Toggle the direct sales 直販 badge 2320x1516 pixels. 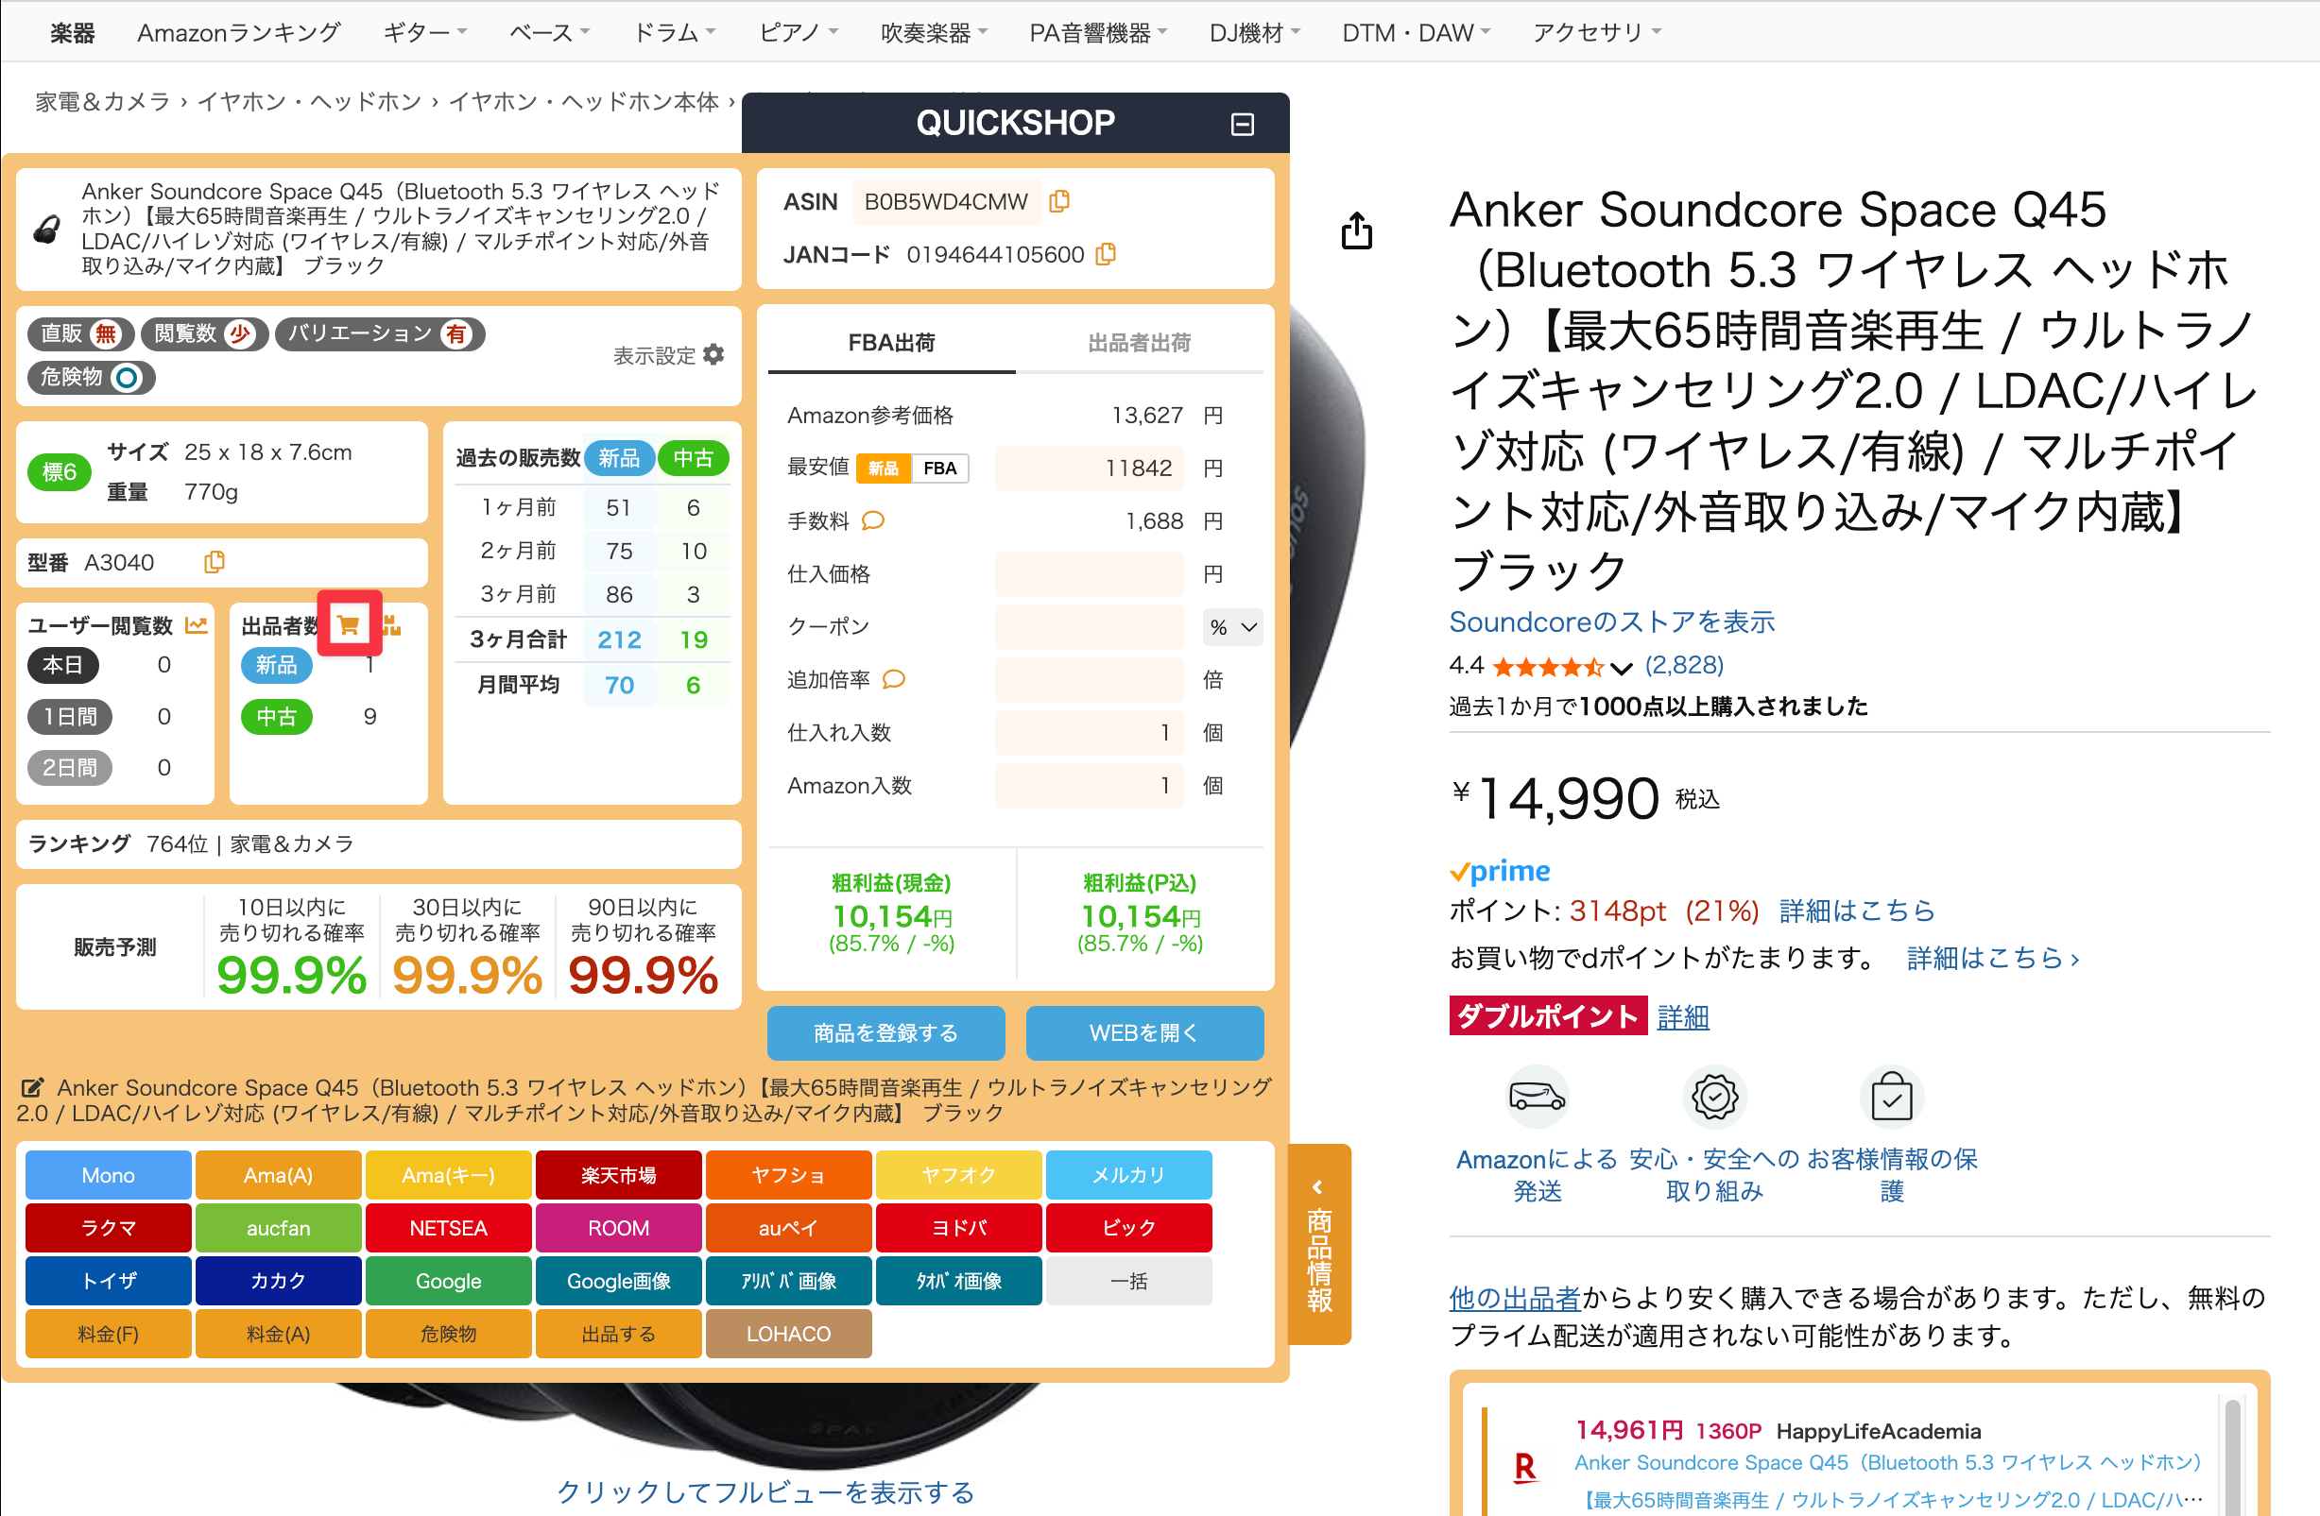tap(81, 334)
